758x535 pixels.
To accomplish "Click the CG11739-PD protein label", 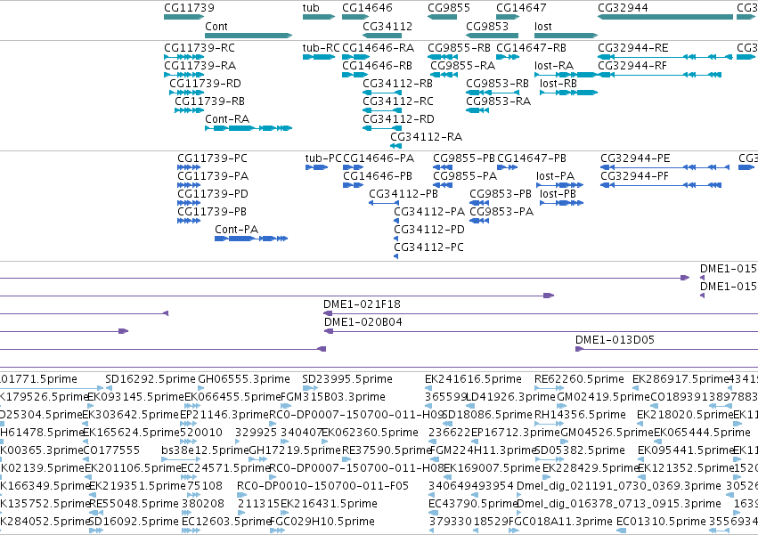I will (213, 194).
